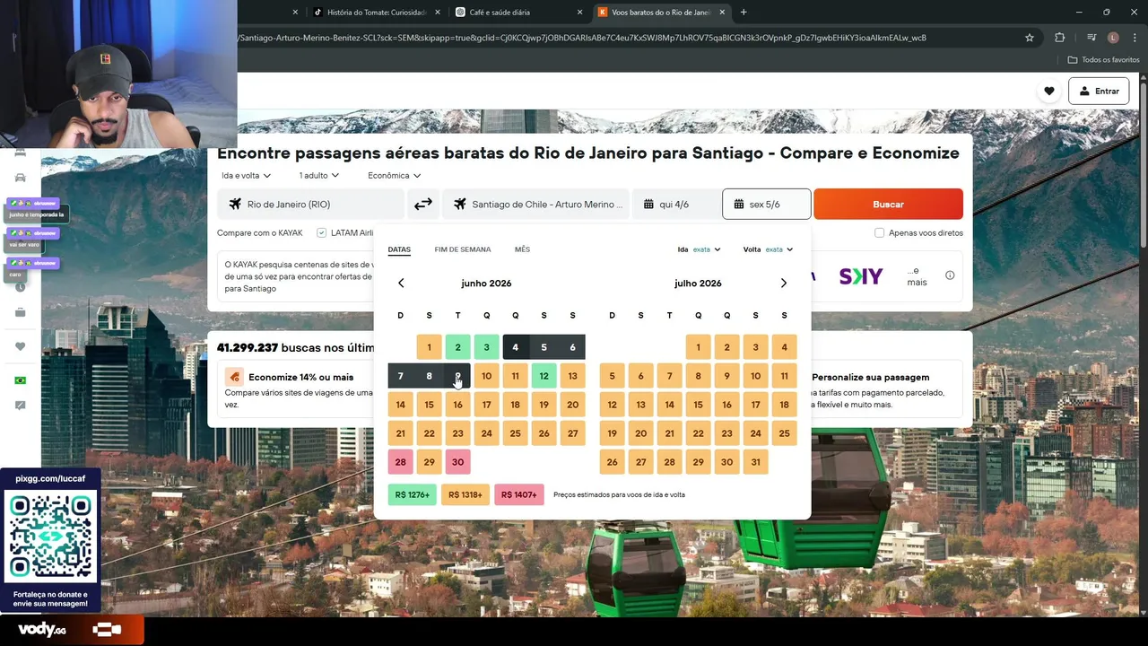Click the return date field 'sex 5/6'
This screenshot has height=646, width=1148.
click(767, 205)
